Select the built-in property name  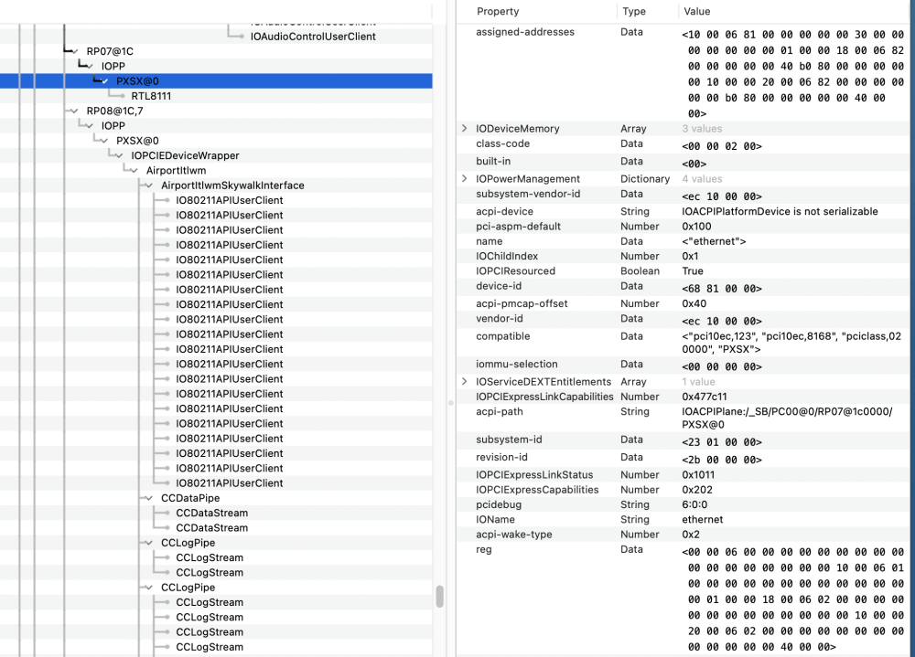[493, 161]
